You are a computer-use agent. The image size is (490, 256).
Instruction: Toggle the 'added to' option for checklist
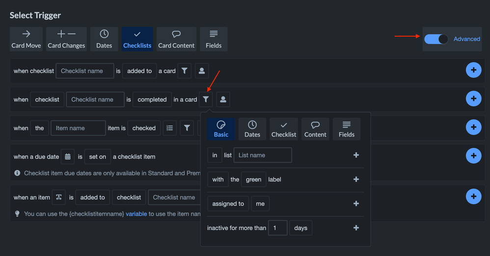139,71
